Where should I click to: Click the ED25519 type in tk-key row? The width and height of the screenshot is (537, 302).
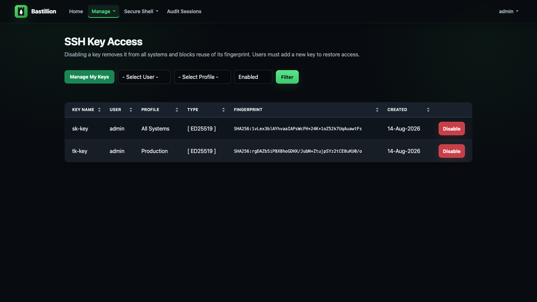click(202, 151)
